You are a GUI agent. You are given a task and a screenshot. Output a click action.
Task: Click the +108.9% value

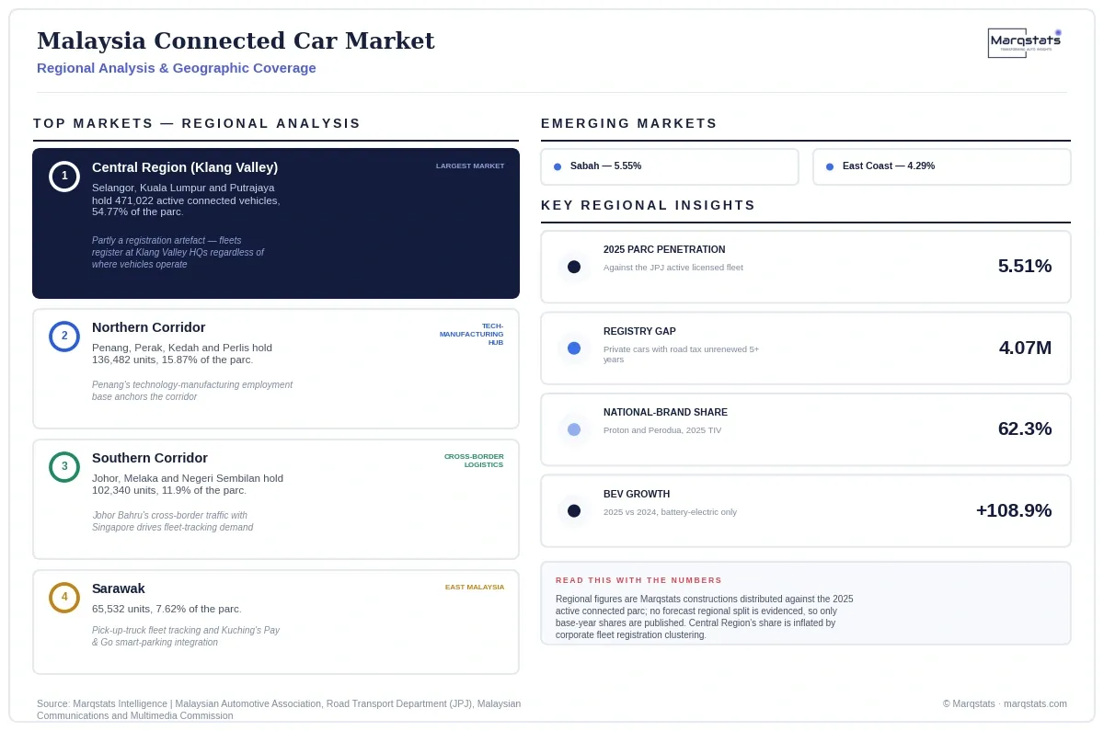tap(1014, 510)
